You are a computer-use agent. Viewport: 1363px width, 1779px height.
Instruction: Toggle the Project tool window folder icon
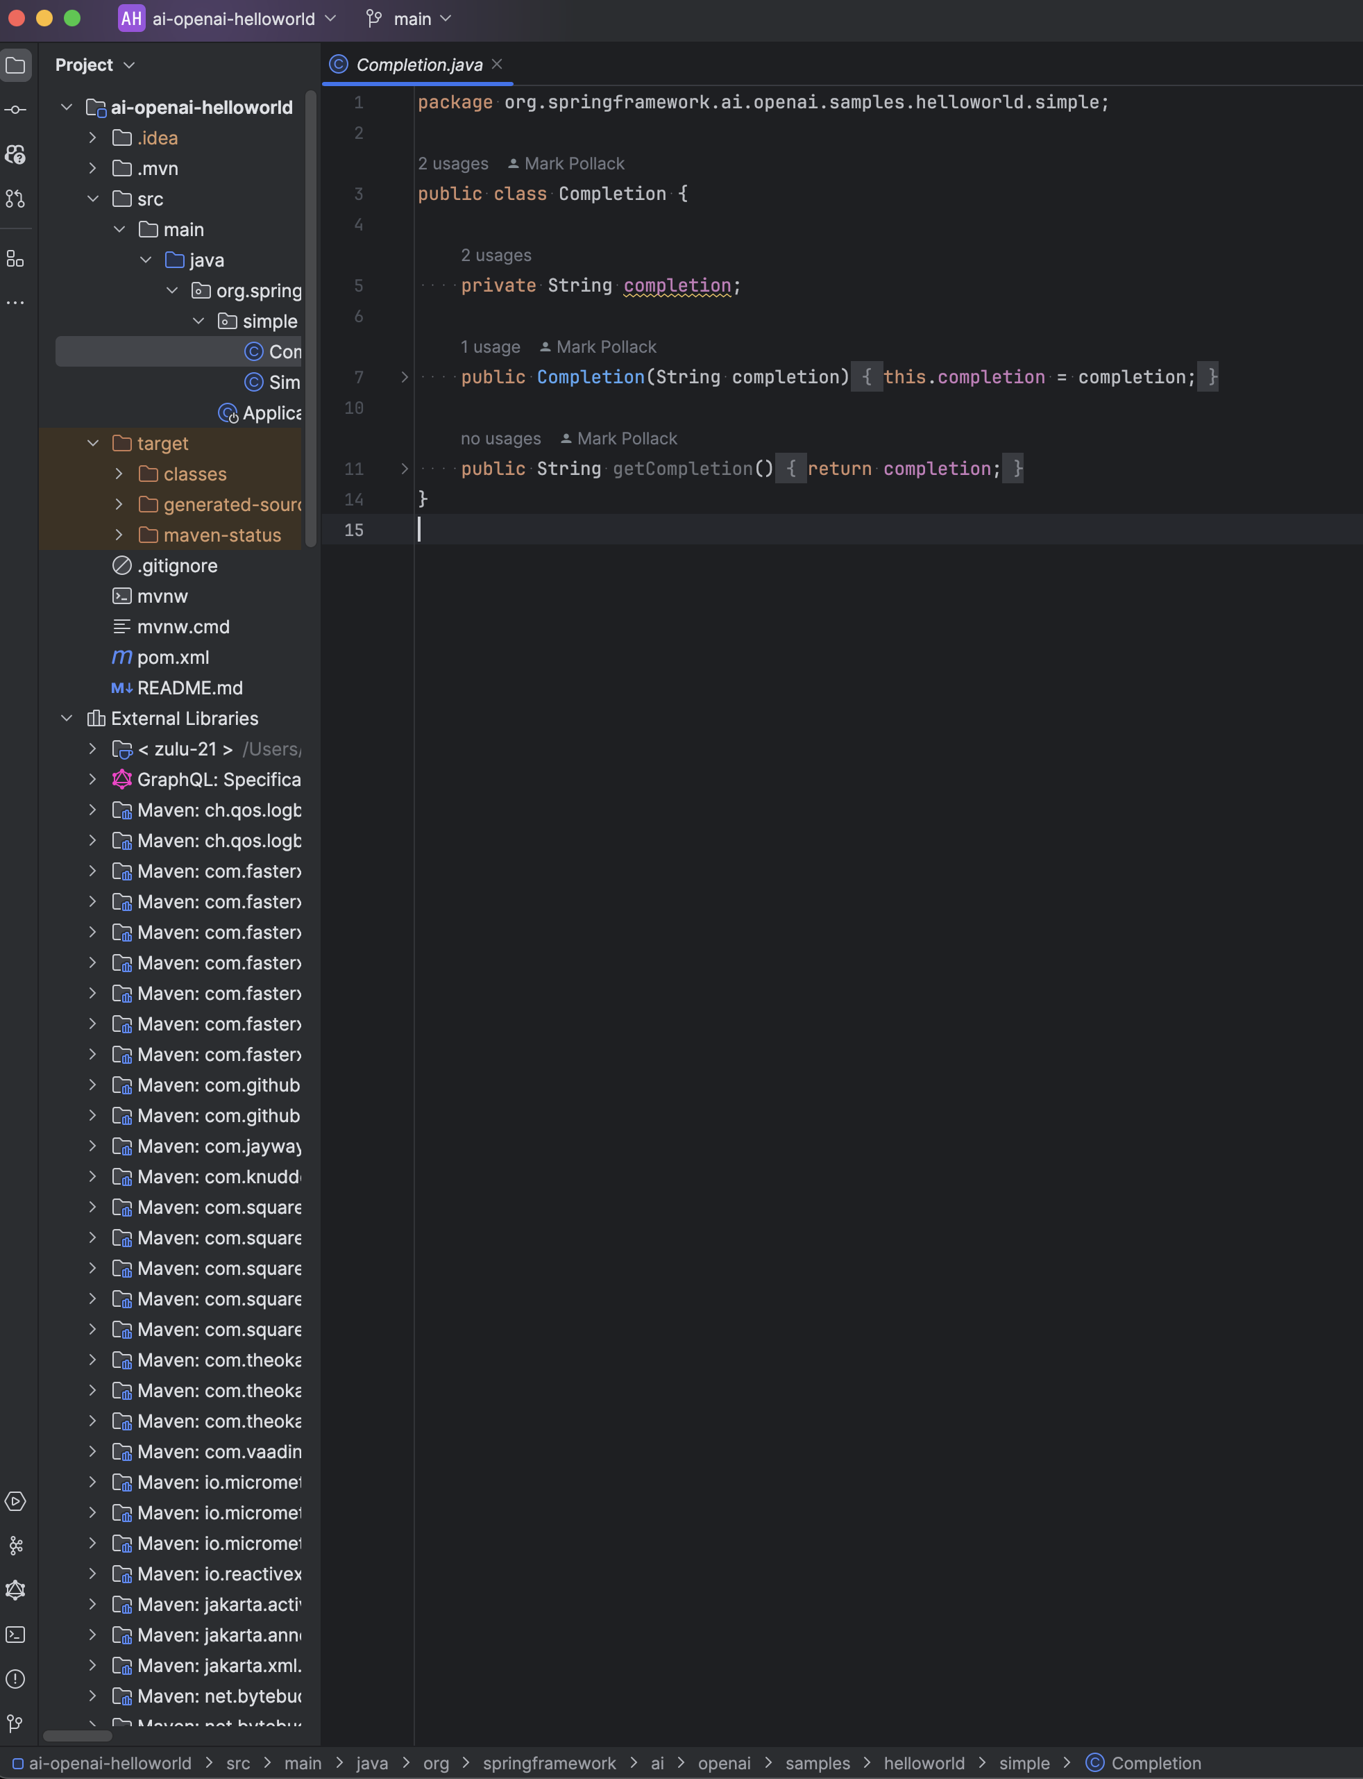15,65
